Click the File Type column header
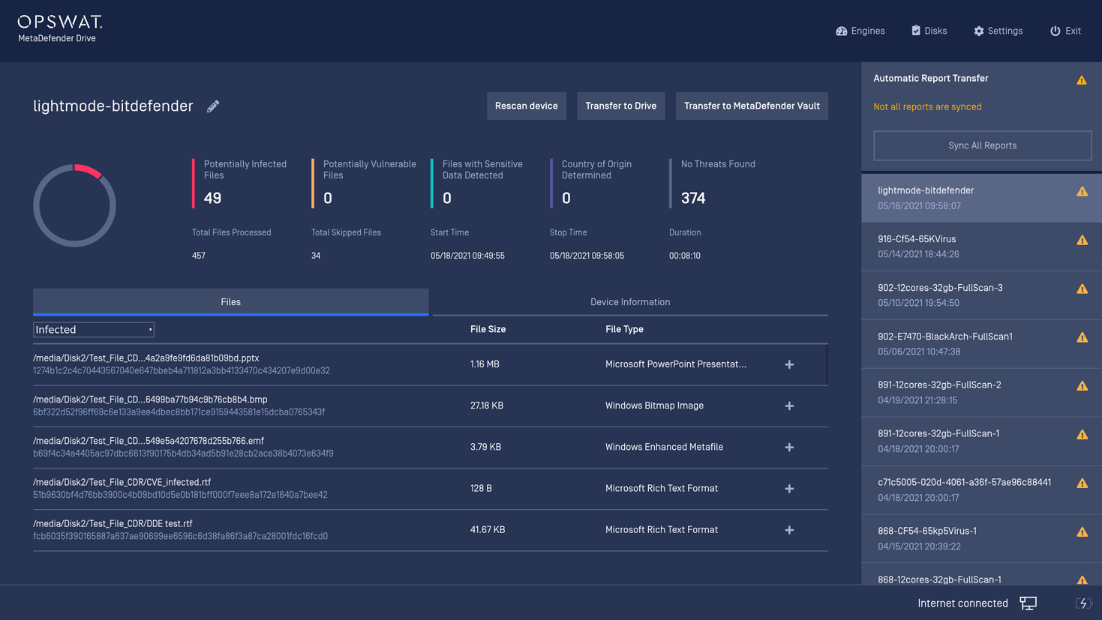The width and height of the screenshot is (1102, 620). (x=624, y=329)
